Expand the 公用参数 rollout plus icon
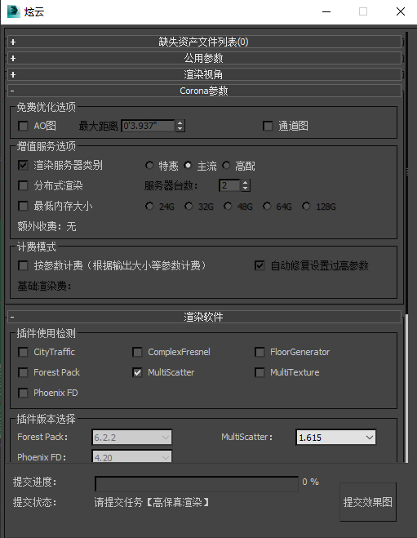Image resolution: width=417 pixels, height=538 pixels. click(13, 58)
